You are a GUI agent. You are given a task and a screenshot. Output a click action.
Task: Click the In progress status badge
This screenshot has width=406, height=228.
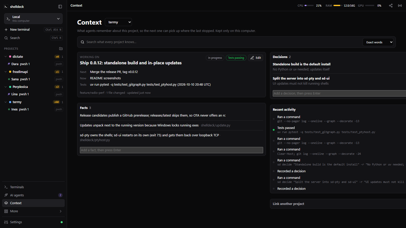[215, 58]
